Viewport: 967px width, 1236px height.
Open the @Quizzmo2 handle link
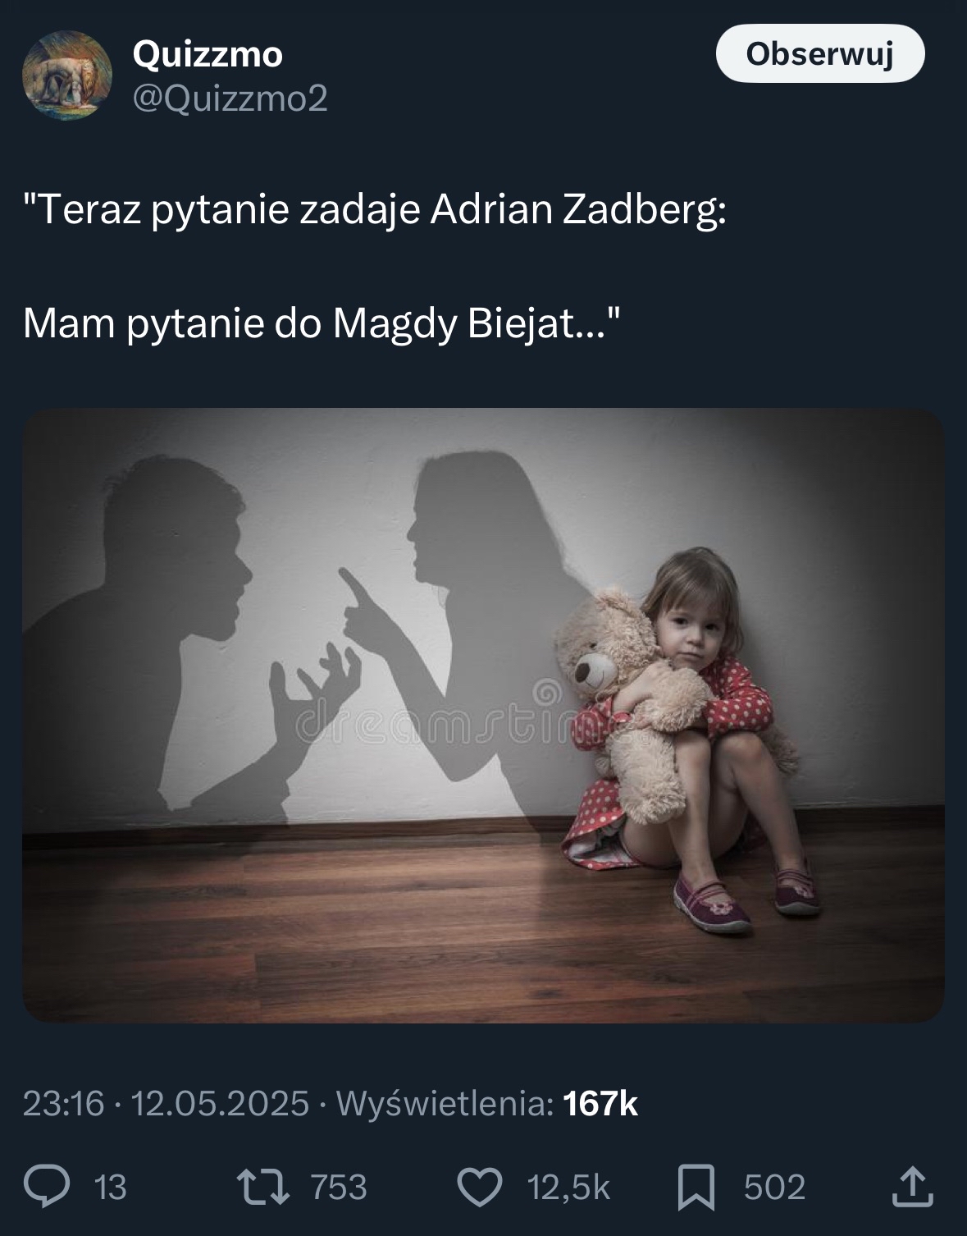click(230, 98)
